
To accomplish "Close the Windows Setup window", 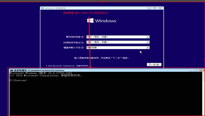I will pos(160,8).
